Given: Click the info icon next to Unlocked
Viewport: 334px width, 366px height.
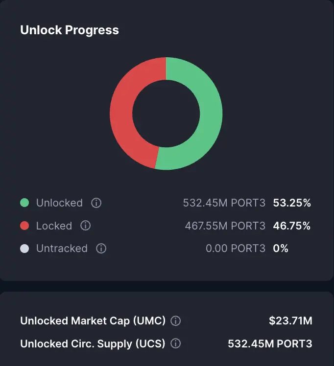Looking at the screenshot, I should point(96,203).
